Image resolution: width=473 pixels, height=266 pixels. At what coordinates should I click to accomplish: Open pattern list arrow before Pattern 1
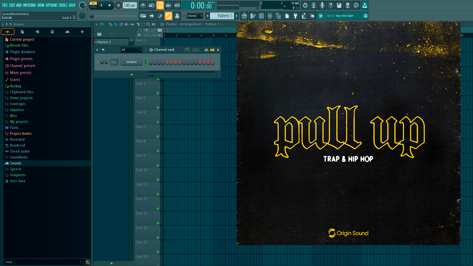click(x=208, y=16)
